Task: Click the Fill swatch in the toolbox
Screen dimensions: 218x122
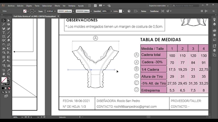Action: tap(4, 80)
